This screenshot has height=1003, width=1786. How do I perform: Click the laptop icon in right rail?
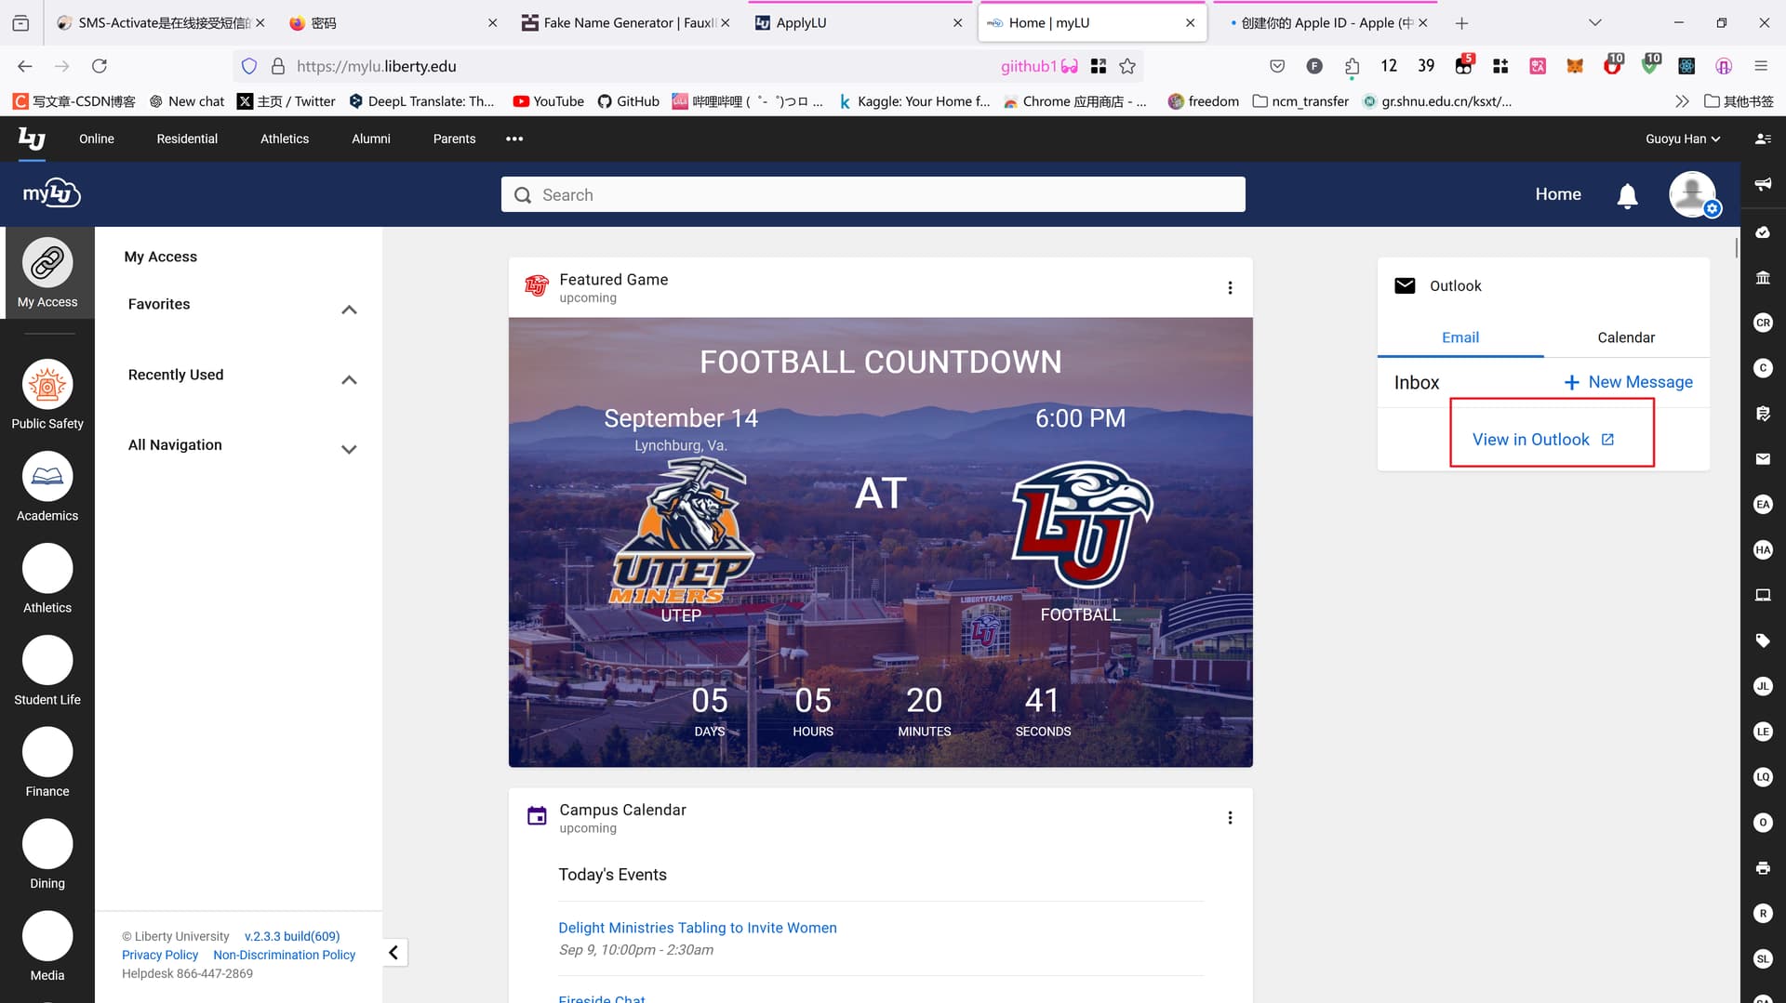pyautogui.click(x=1763, y=595)
